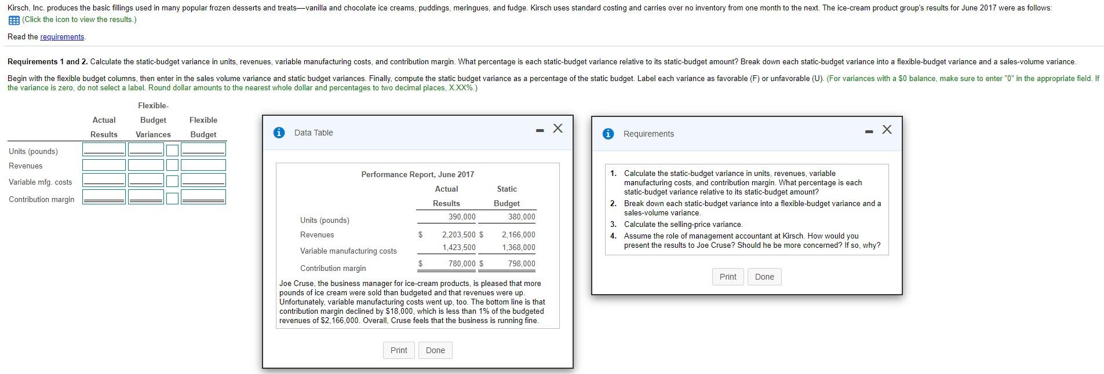Image resolution: width=1104 pixels, height=374 pixels.
Task: Click Variable mfg. costs Flexible Budget field
Action: tap(203, 180)
